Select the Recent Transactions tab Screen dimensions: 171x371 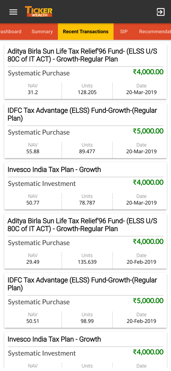tap(86, 32)
